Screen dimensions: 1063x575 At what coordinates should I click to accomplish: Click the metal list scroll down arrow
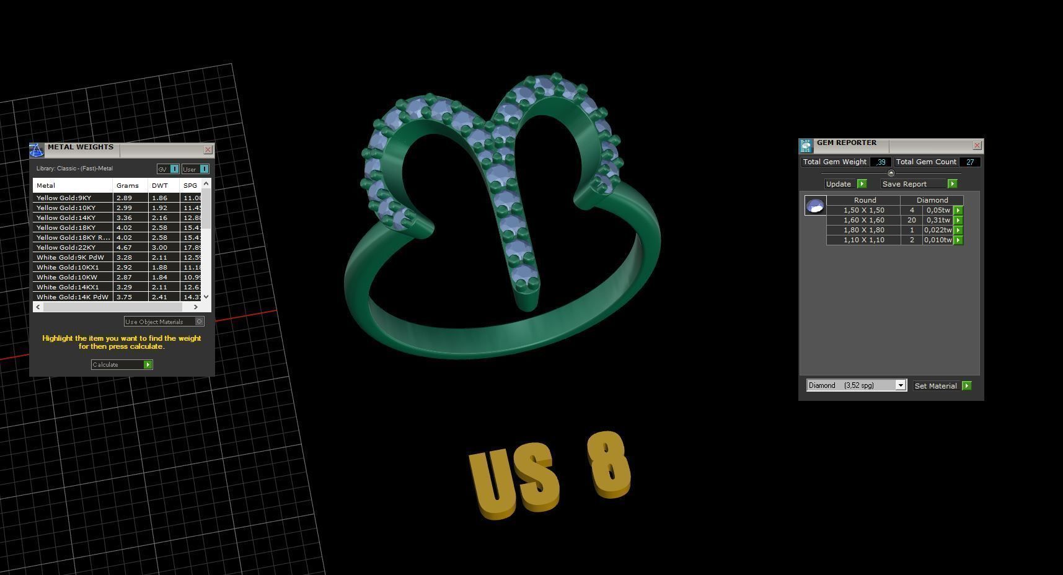coord(206,297)
